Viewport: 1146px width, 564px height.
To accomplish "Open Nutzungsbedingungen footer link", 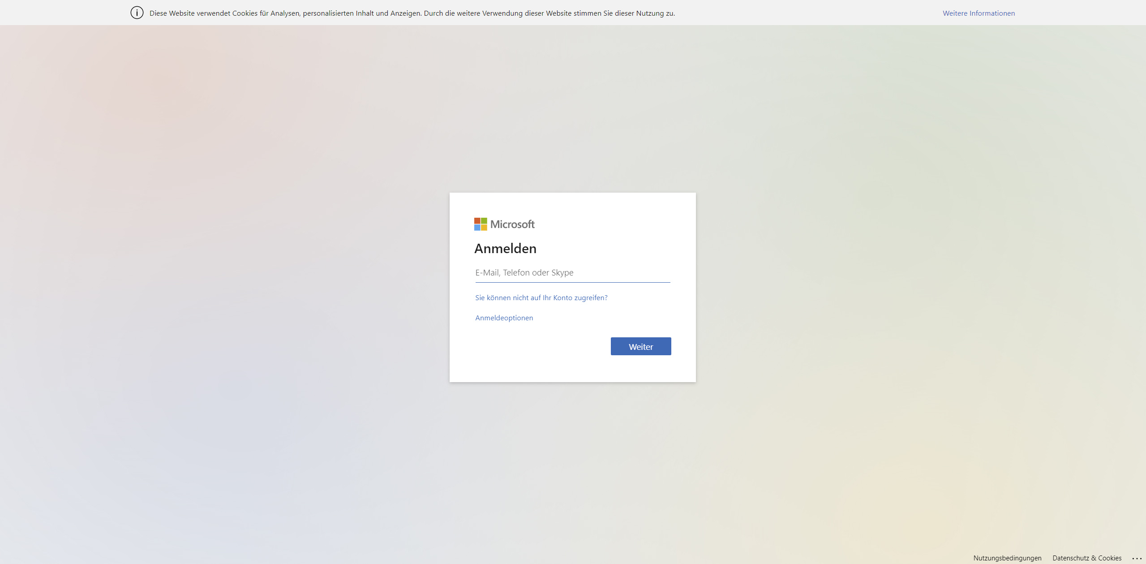I will pyautogui.click(x=1007, y=558).
